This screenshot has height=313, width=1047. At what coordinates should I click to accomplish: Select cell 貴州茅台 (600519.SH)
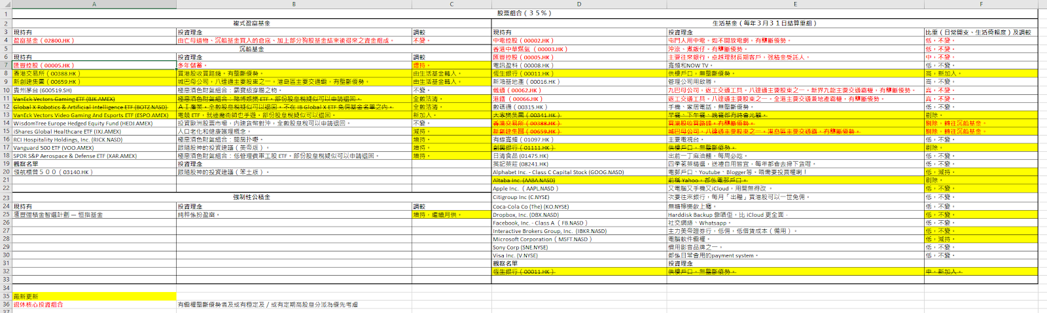[x=94, y=90]
